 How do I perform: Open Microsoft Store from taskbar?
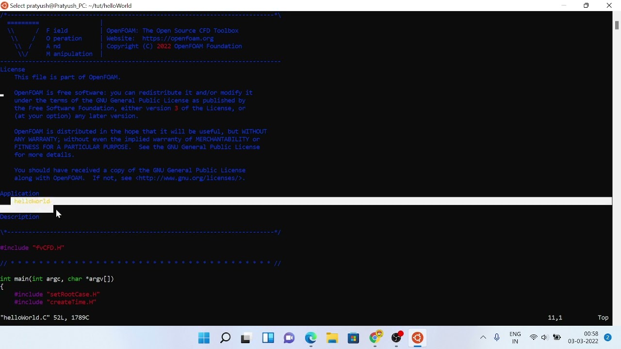click(353, 338)
